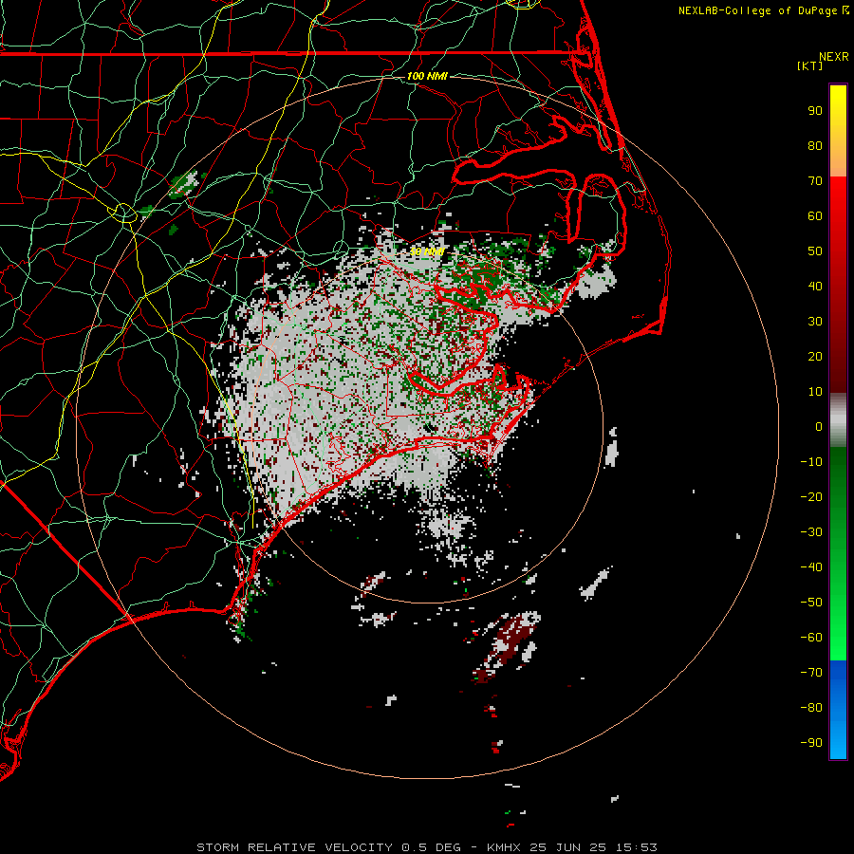This screenshot has height=854, width=854.
Task: Click the 50 value on the velocity scale
Action: tap(815, 251)
